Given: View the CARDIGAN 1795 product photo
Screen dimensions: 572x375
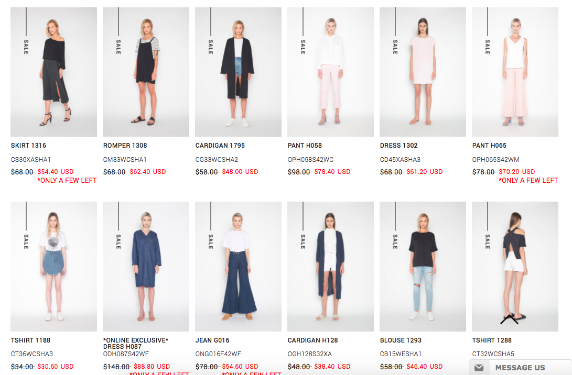Looking at the screenshot, I should [x=238, y=72].
